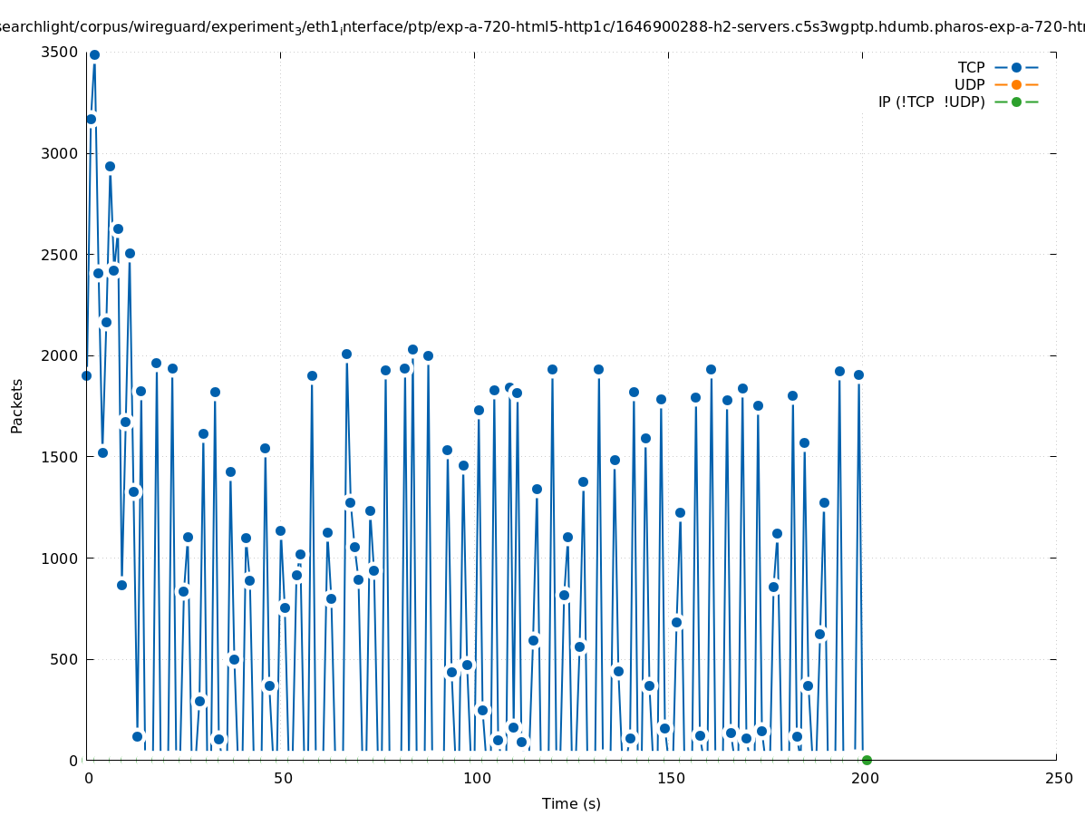
Task: Click the green IP legend marker
Action: click(1016, 102)
